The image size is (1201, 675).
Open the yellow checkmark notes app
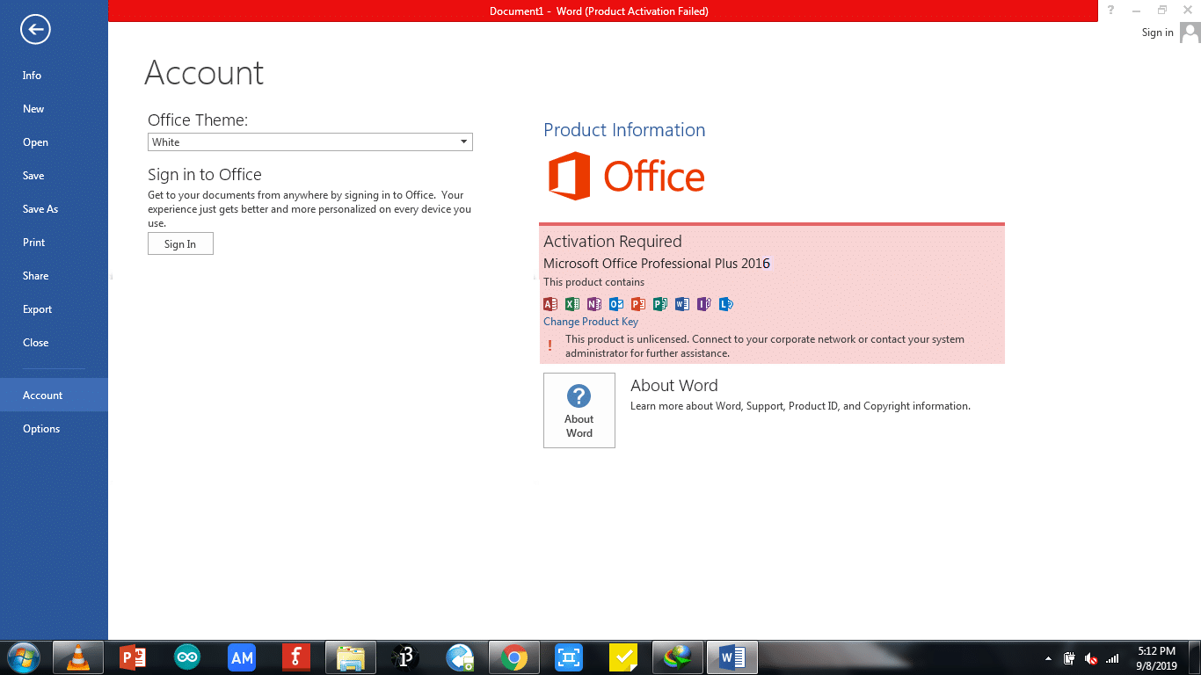(623, 657)
